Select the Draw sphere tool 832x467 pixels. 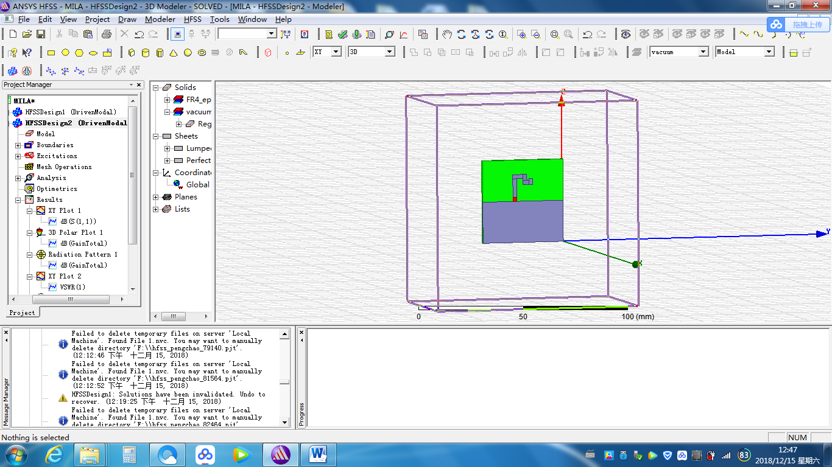(x=188, y=53)
